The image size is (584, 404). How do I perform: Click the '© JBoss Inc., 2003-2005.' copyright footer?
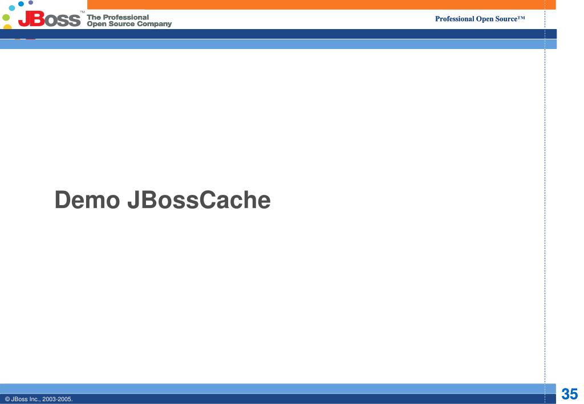(39, 399)
